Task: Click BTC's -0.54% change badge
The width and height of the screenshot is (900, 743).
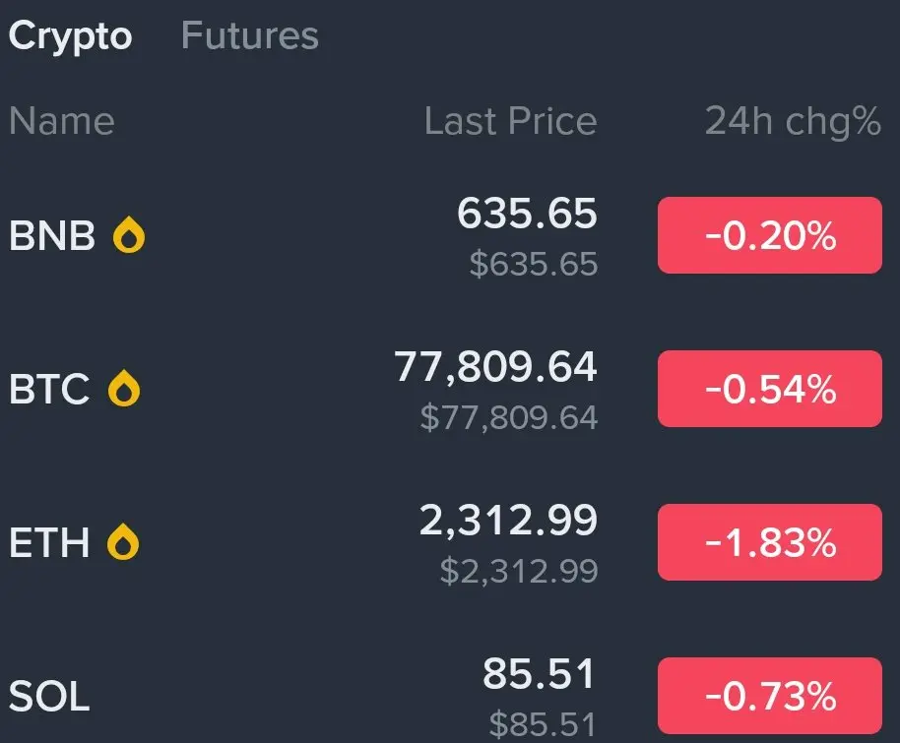Action: point(769,389)
